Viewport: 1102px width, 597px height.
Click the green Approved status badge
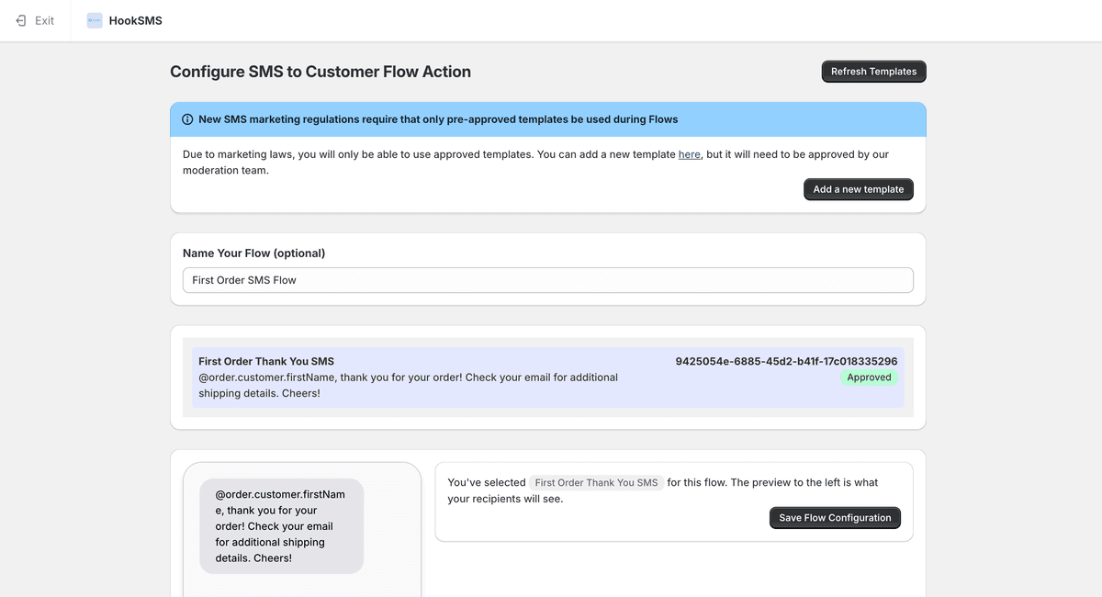coord(869,377)
